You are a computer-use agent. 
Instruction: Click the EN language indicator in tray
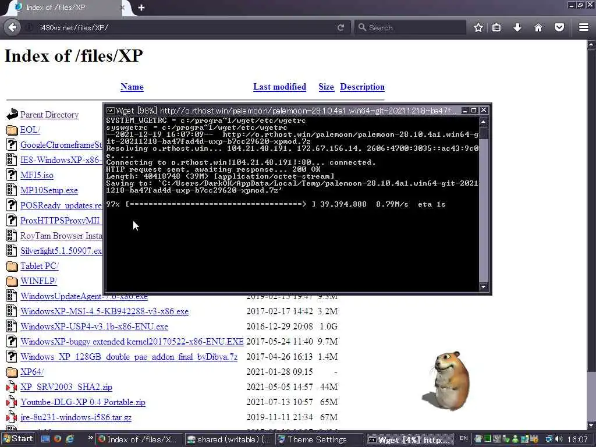(464, 438)
